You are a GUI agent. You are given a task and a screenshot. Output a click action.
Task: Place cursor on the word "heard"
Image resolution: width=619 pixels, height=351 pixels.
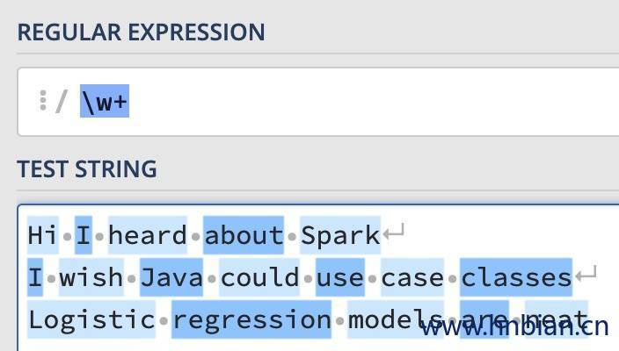point(147,235)
